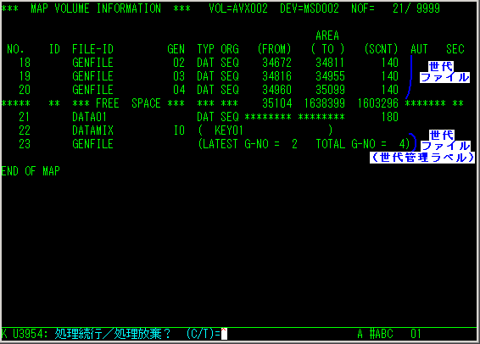This screenshot has height=344, width=480.
Task: Click the TOTAL G-NO value 4
Action: click(x=402, y=144)
